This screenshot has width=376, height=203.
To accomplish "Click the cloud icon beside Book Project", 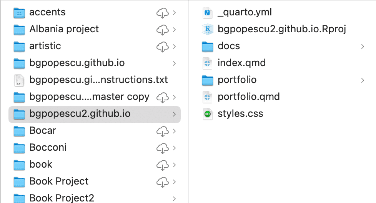I will pyautogui.click(x=163, y=182).
